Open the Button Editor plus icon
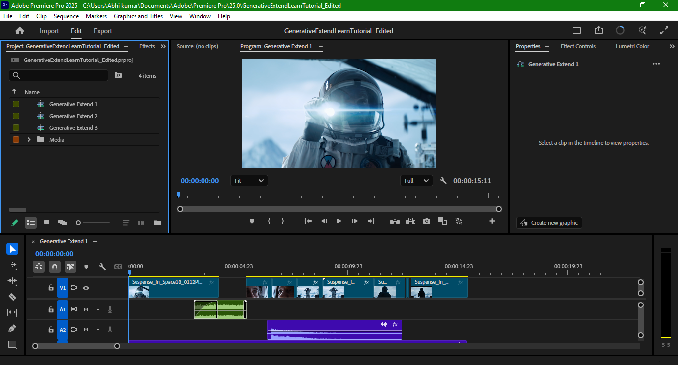The height and width of the screenshot is (365, 678). pos(492,221)
